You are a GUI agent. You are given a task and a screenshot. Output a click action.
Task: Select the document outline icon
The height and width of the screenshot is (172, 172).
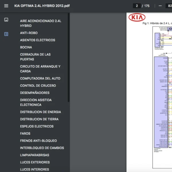click(6, 34)
